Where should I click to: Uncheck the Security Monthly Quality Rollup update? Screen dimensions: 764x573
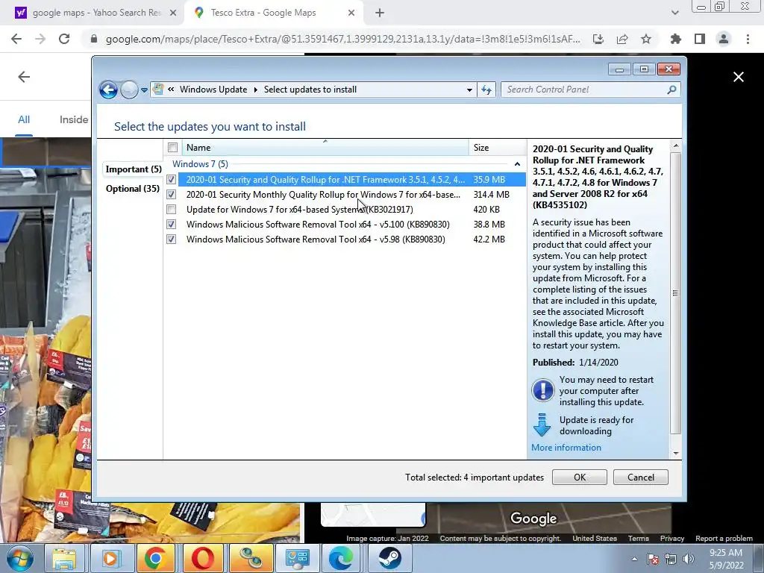coord(171,195)
